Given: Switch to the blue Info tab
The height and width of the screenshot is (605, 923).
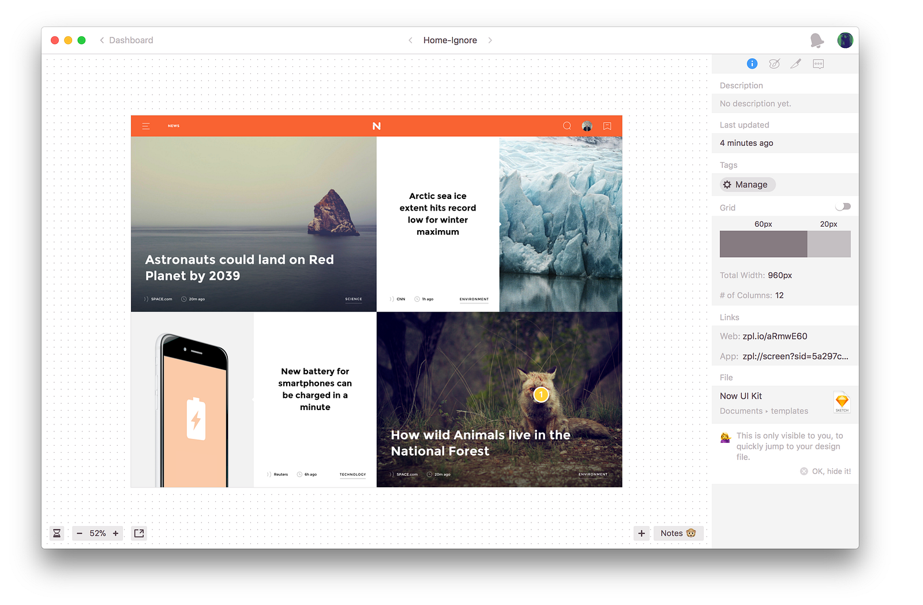Looking at the screenshot, I should [x=752, y=64].
